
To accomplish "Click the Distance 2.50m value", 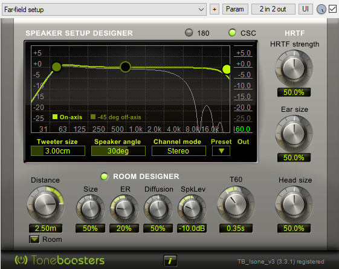I will coord(45,228).
